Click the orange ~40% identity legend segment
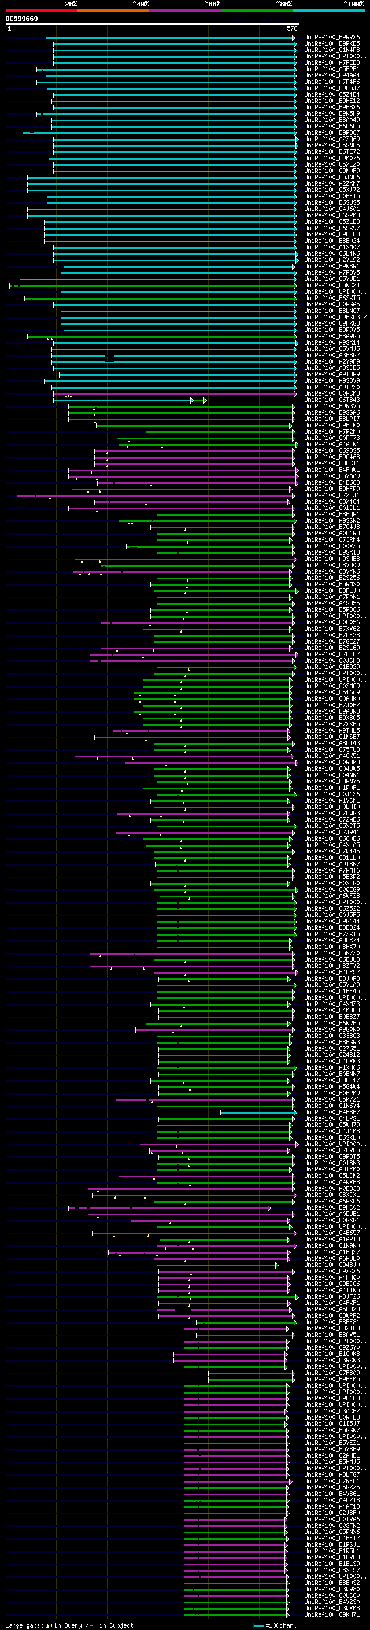The width and height of the screenshot is (370, 1630). (x=113, y=10)
